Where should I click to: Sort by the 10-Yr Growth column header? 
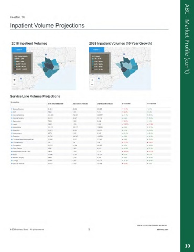[x=152, y=104]
